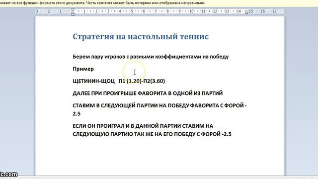Click the compatibility warning message bar
Viewport: 318px width, 179px height.
159,3
